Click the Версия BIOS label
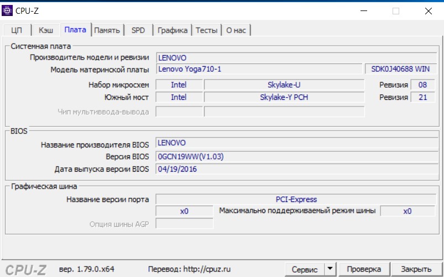This screenshot has width=444, height=277. 127,157
